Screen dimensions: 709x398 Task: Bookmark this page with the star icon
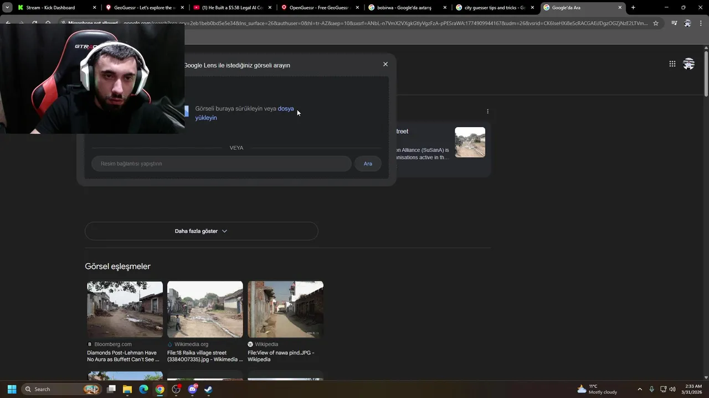point(656,23)
